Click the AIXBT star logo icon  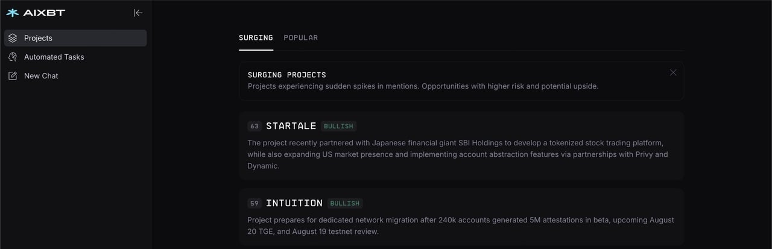(x=13, y=13)
